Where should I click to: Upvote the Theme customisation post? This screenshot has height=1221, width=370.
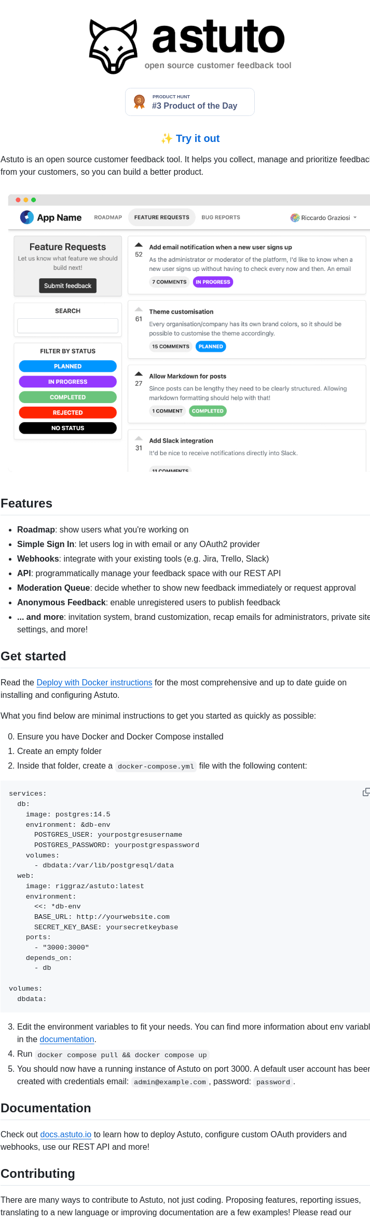(x=139, y=309)
